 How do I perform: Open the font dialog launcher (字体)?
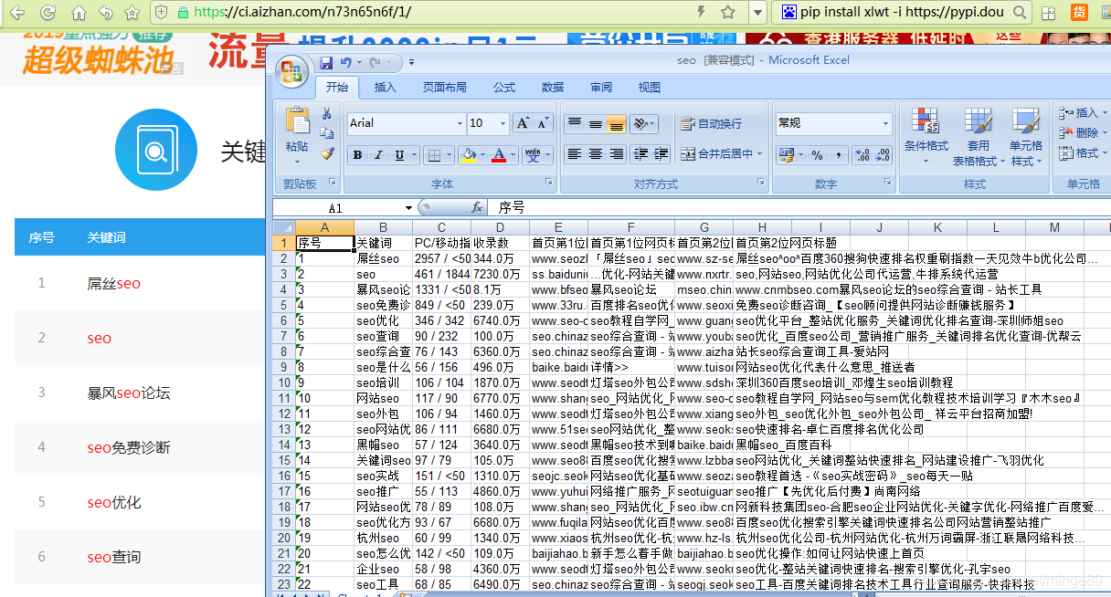549,183
